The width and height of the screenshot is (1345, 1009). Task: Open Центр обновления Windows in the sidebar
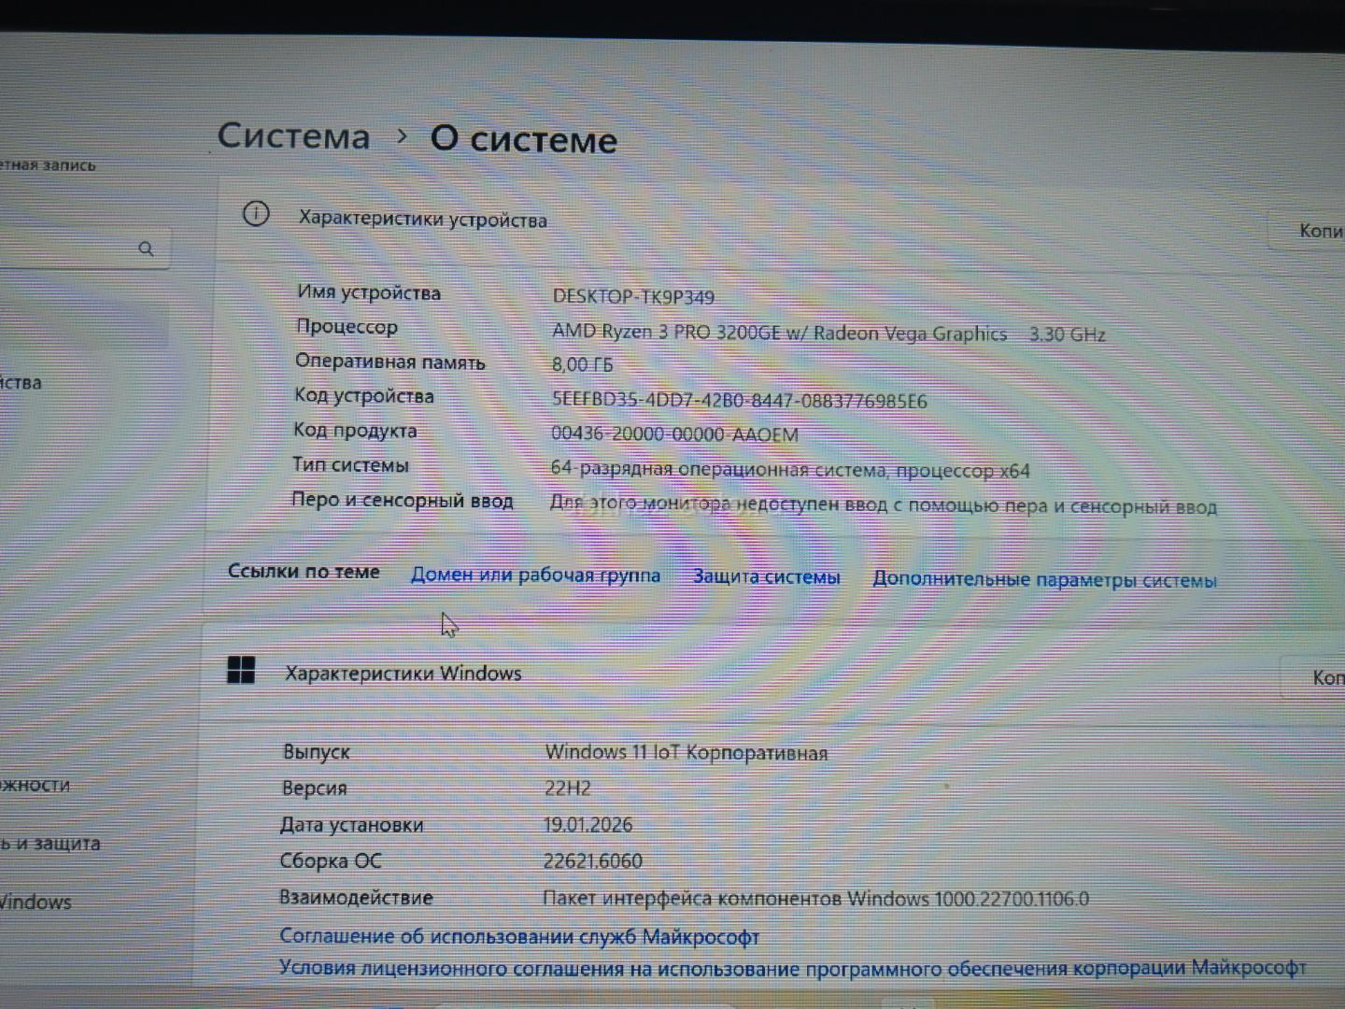click(35, 902)
